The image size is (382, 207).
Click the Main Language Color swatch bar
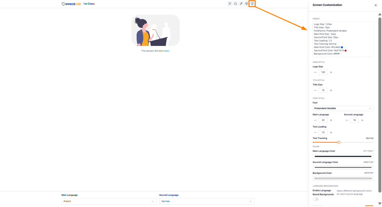click(x=343, y=156)
